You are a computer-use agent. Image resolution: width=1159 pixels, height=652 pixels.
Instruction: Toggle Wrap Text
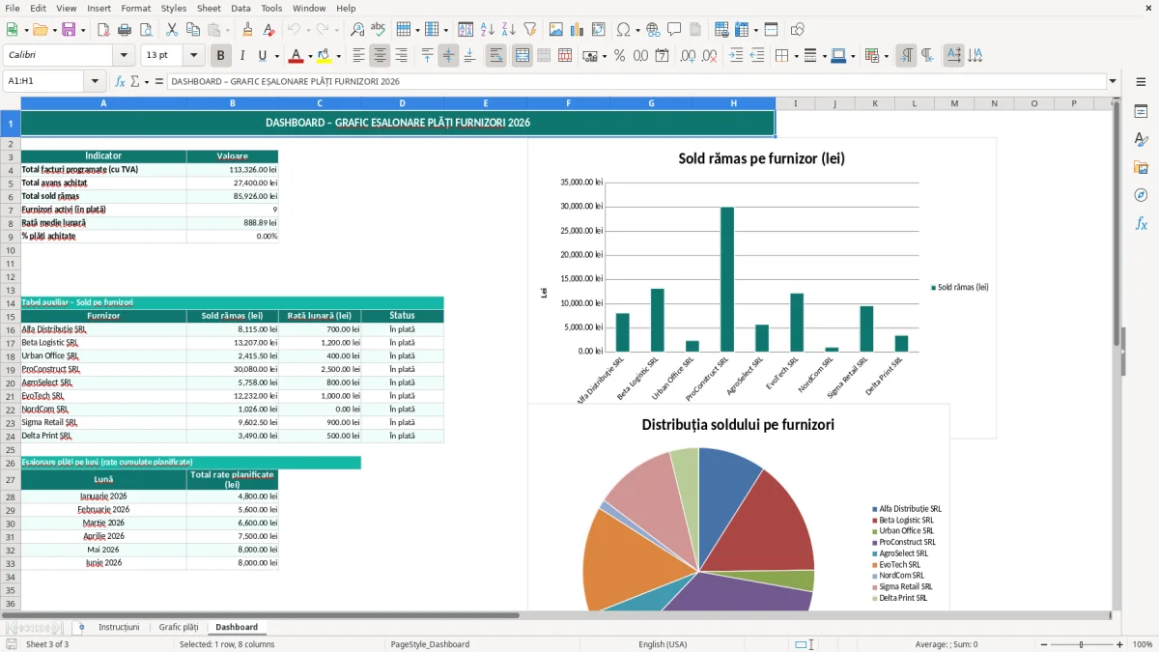pos(495,56)
